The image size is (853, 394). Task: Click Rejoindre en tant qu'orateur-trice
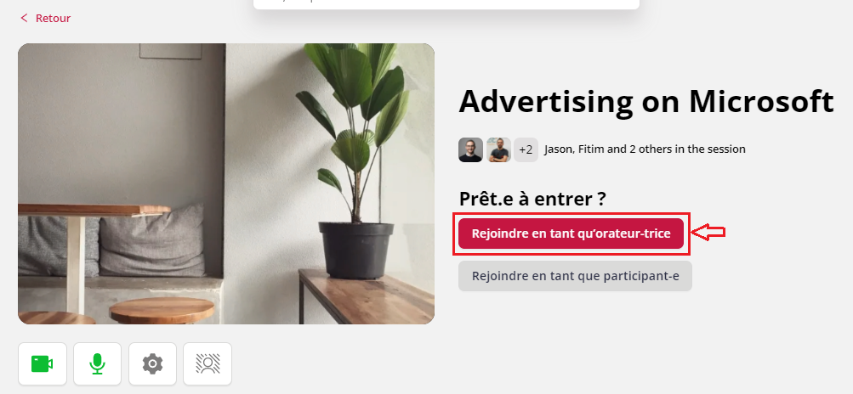click(571, 234)
